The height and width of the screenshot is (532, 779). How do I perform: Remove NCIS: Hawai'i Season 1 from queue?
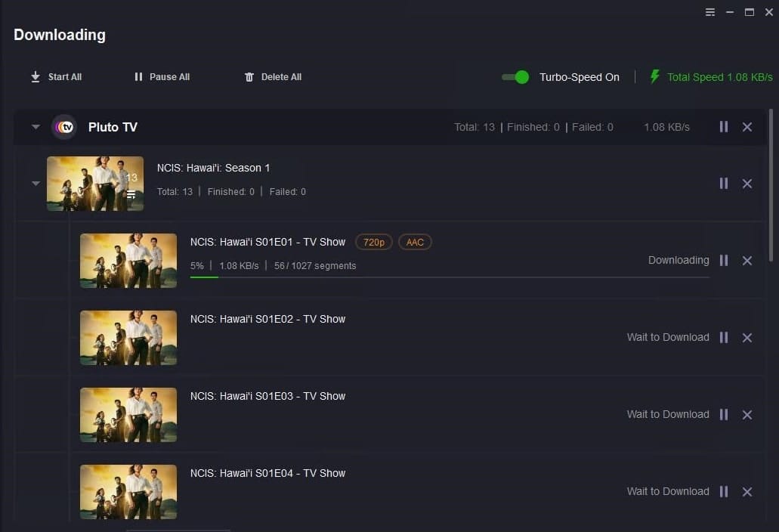(x=747, y=184)
